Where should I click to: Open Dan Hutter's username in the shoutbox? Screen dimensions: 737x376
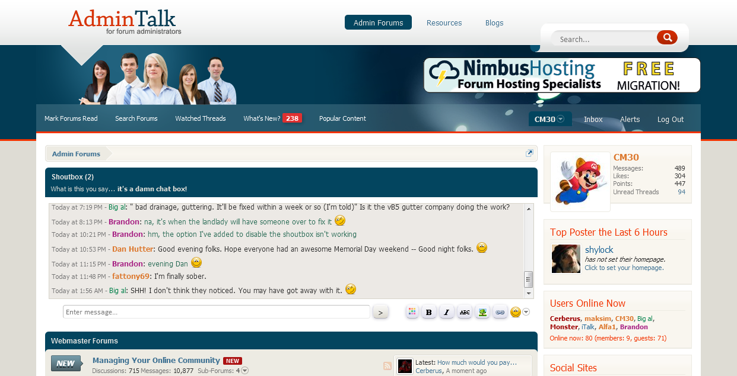(x=133, y=249)
